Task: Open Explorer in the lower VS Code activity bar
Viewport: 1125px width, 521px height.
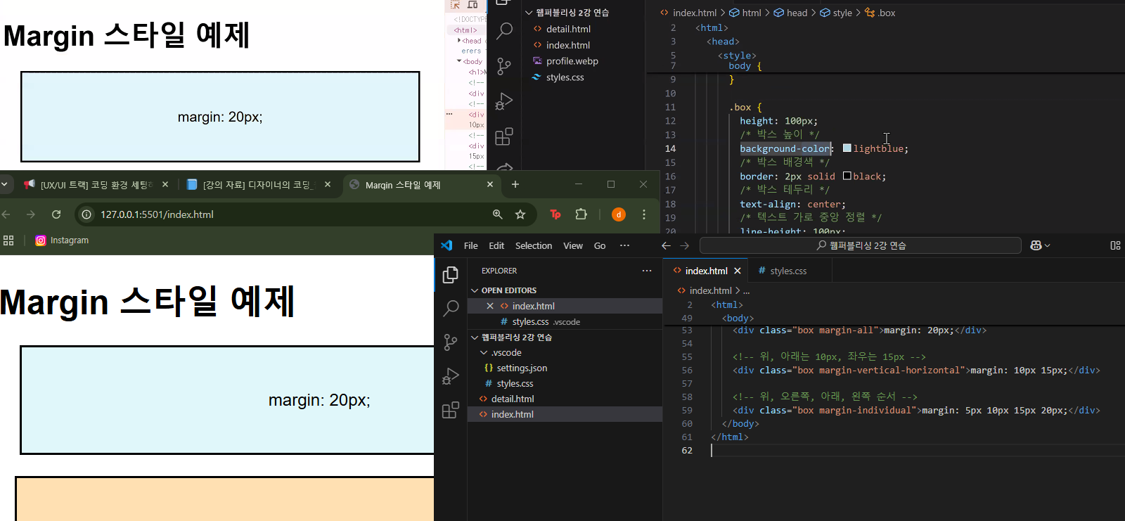Action: [x=451, y=274]
